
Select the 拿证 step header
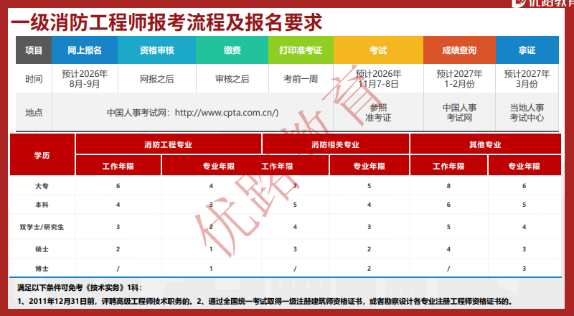(x=527, y=50)
